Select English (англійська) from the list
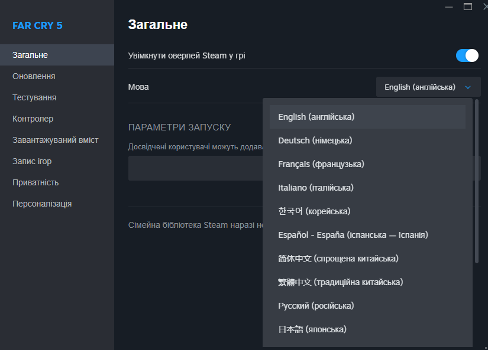The image size is (488, 350). pyautogui.click(x=367, y=117)
